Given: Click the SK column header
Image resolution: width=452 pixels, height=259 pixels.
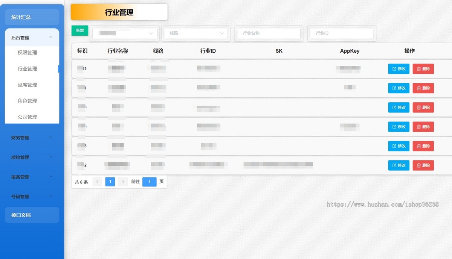Looking at the screenshot, I should (x=279, y=51).
